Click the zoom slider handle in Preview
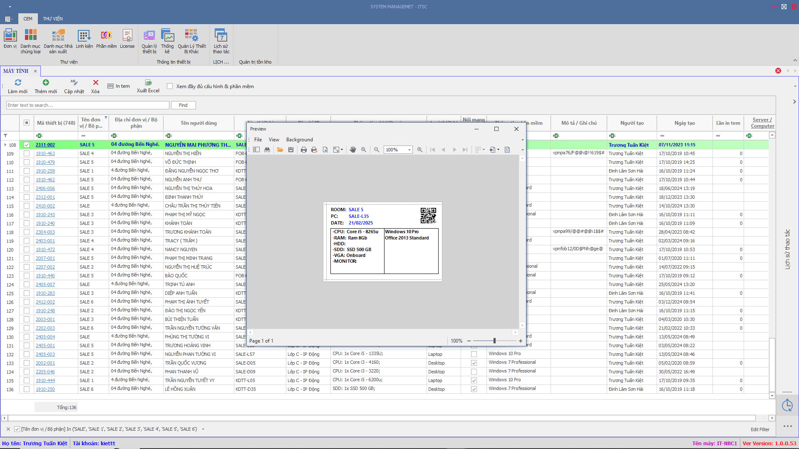The height and width of the screenshot is (449, 799). click(x=494, y=341)
